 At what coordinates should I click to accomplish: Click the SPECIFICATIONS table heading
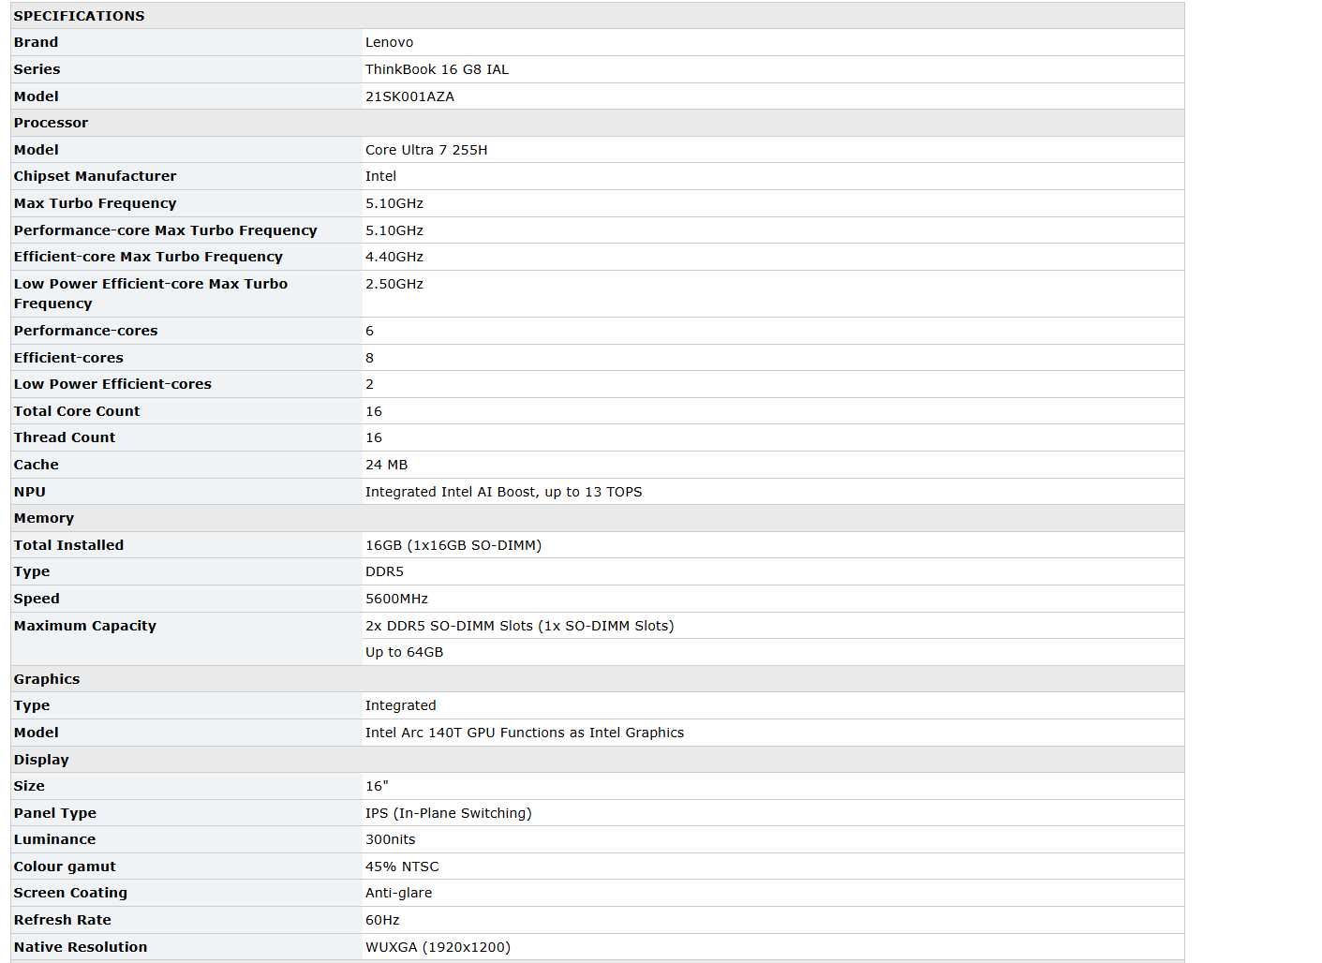pyautogui.click(x=79, y=16)
